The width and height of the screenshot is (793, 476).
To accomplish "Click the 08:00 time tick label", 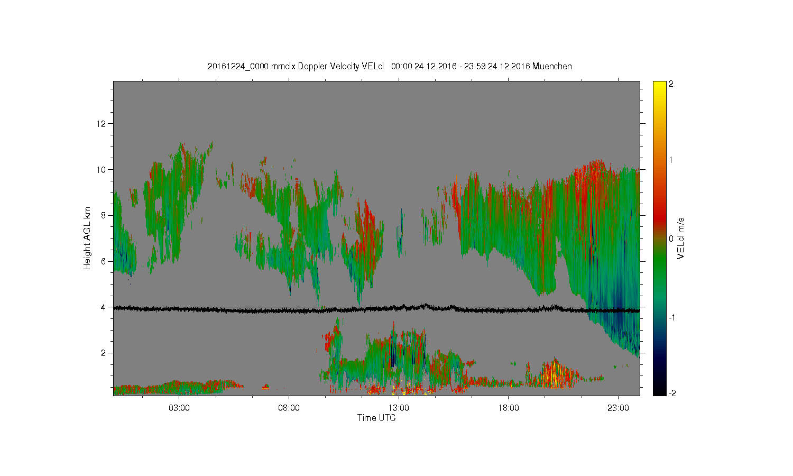I will 289,408.
